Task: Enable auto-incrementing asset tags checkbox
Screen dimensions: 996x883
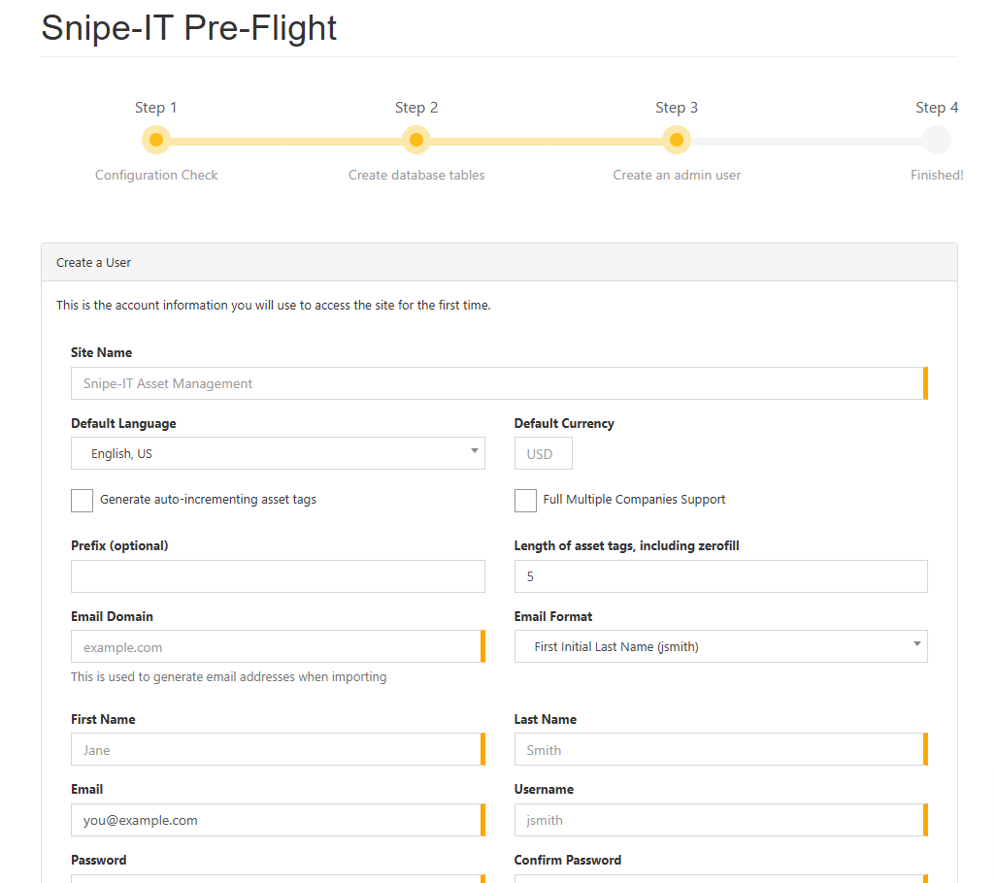Action: (x=83, y=501)
